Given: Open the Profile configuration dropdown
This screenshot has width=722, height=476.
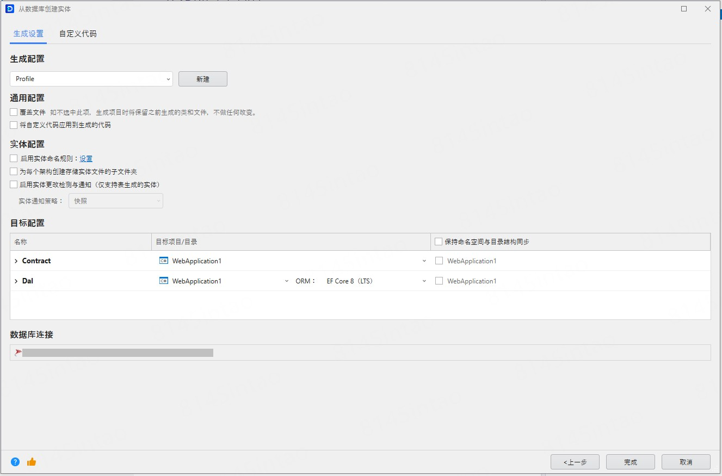Looking at the screenshot, I should 91,79.
